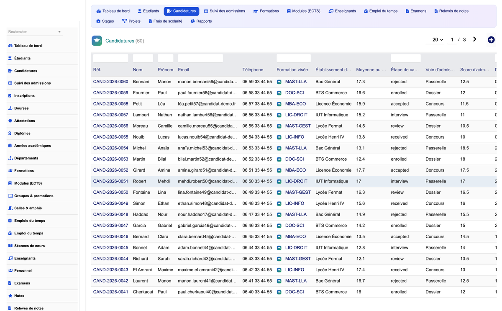Switch to Suivi des admissions top tab

pos(224,11)
